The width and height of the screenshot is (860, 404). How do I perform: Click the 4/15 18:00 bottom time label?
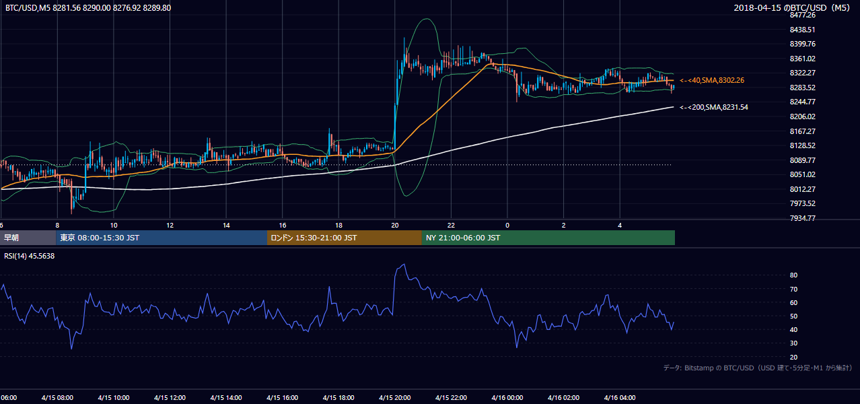coord(338,398)
